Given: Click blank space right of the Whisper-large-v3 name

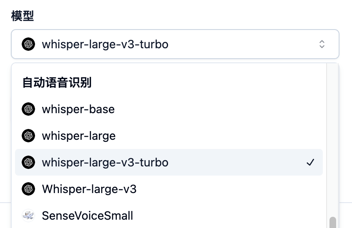Looking at the screenshot, I should point(229,189).
